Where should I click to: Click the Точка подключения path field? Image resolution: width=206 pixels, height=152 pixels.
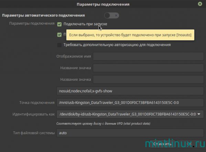[130, 103]
